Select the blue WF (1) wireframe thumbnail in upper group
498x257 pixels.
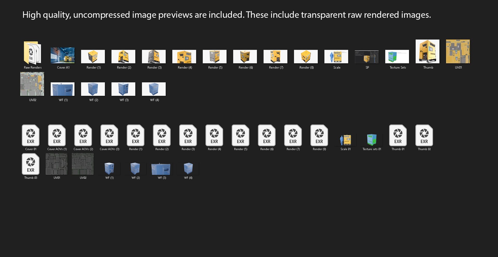(x=63, y=89)
